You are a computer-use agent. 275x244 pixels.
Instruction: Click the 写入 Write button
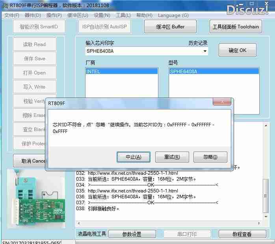35,87
